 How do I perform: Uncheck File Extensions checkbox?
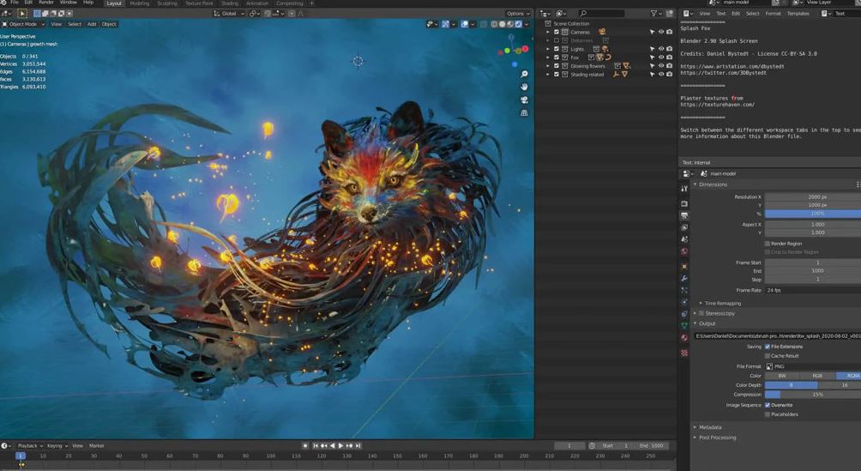(768, 347)
